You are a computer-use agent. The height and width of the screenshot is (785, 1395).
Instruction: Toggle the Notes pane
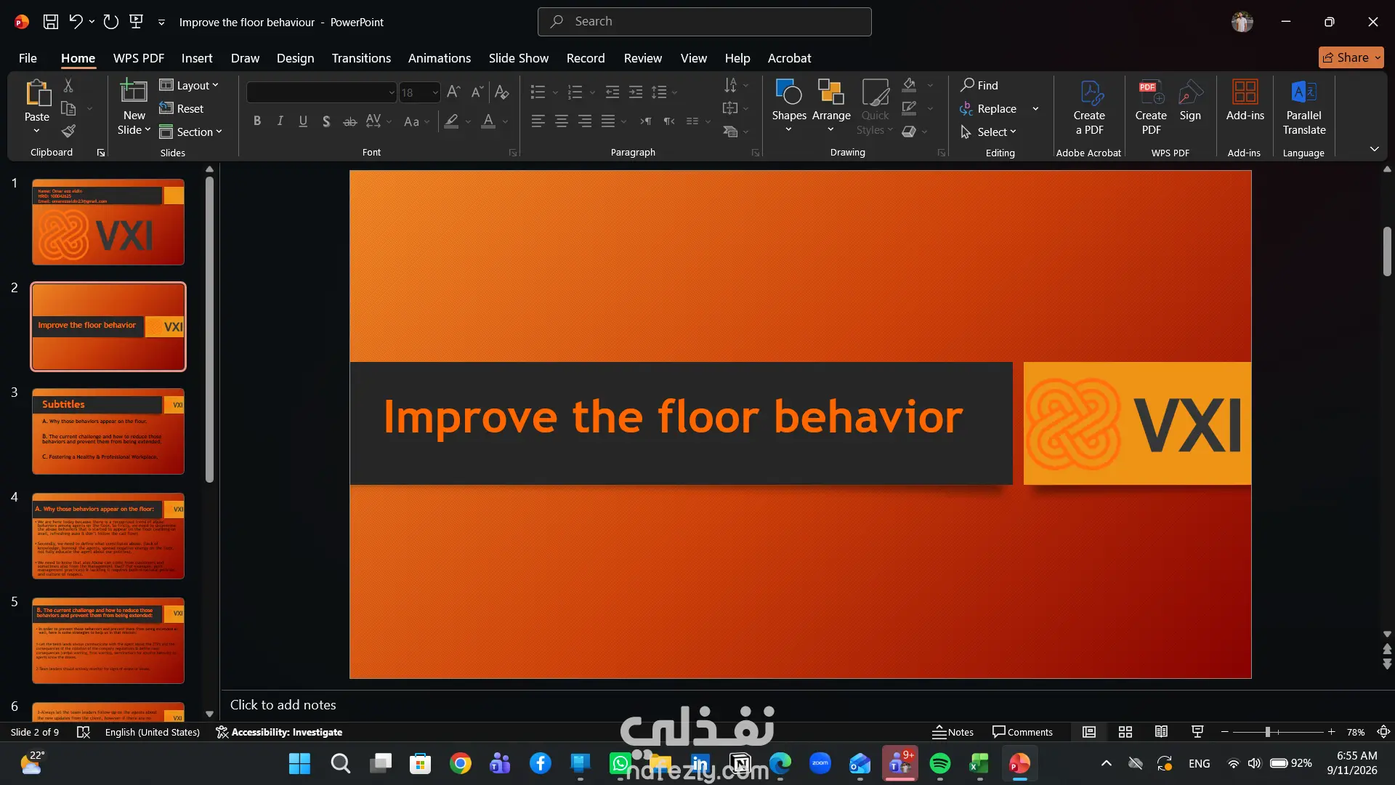953,732
